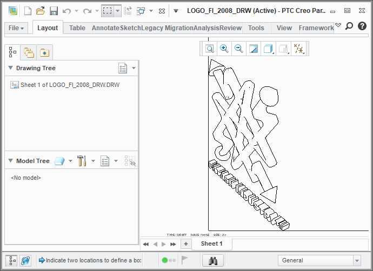Open the hammer settings dropdown arrow
Image resolution: width=373 pixels, height=271 pixels.
(x=93, y=161)
